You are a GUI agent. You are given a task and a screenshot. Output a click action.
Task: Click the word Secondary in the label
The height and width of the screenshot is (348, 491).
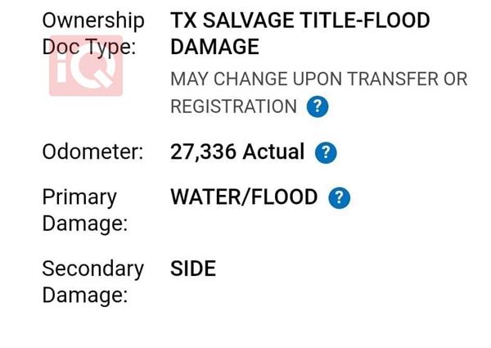92,269
